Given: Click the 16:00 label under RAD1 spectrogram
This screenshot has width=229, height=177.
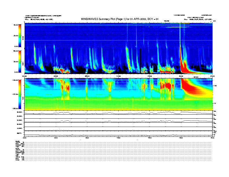Looking at the screenshot, I should click(150, 76).
